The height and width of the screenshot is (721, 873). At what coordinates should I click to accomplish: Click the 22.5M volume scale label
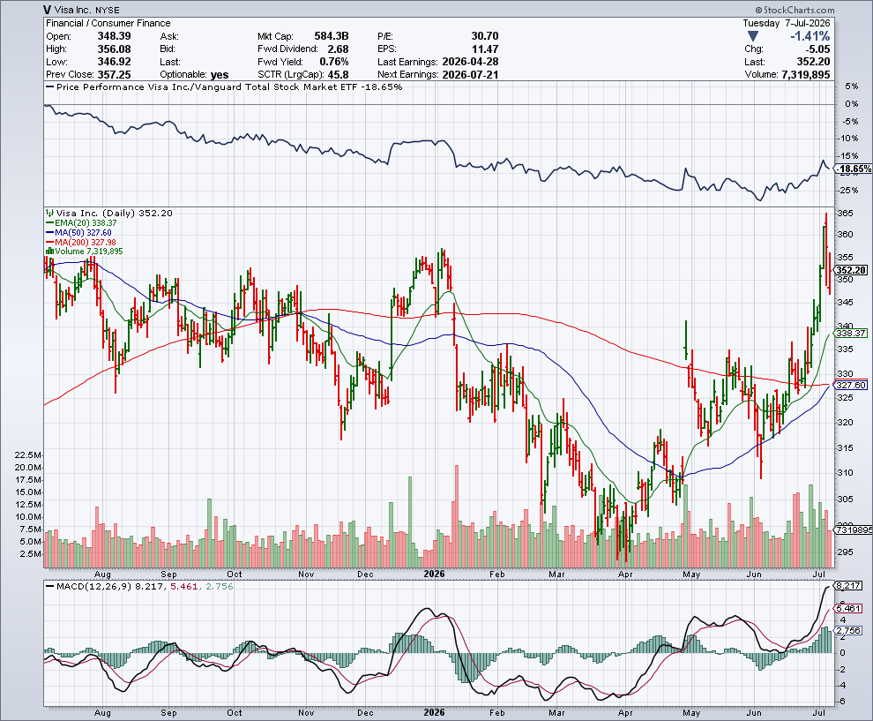[27, 455]
